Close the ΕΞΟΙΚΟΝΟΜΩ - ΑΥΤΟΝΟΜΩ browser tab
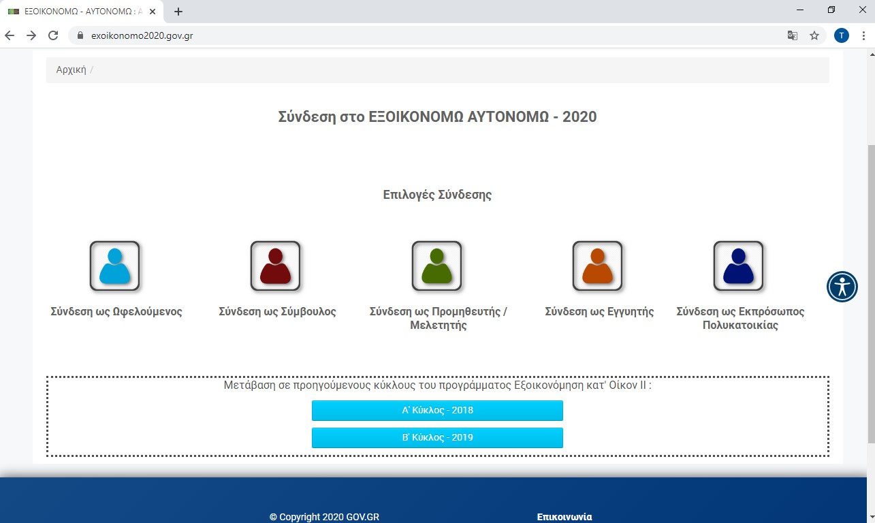This screenshot has width=875, height=523. pos(155,12)
